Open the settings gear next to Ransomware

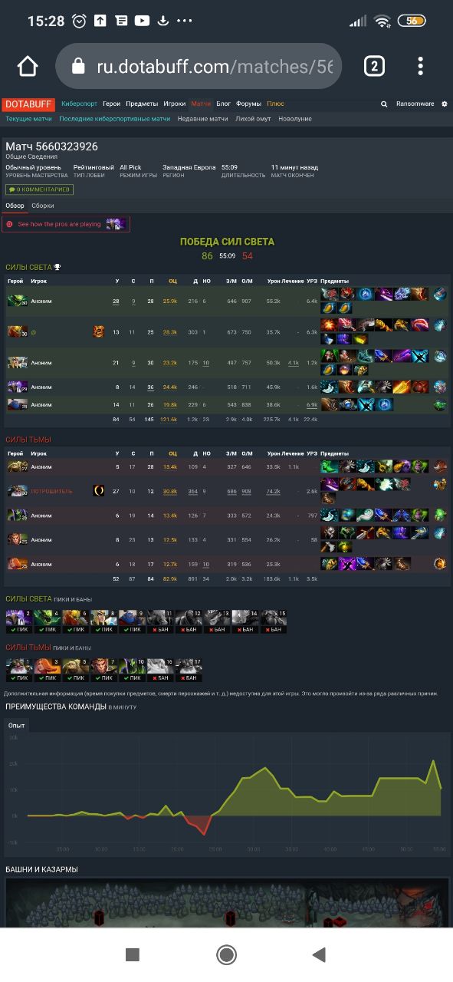pyautogui.click(x=445, y=104)
